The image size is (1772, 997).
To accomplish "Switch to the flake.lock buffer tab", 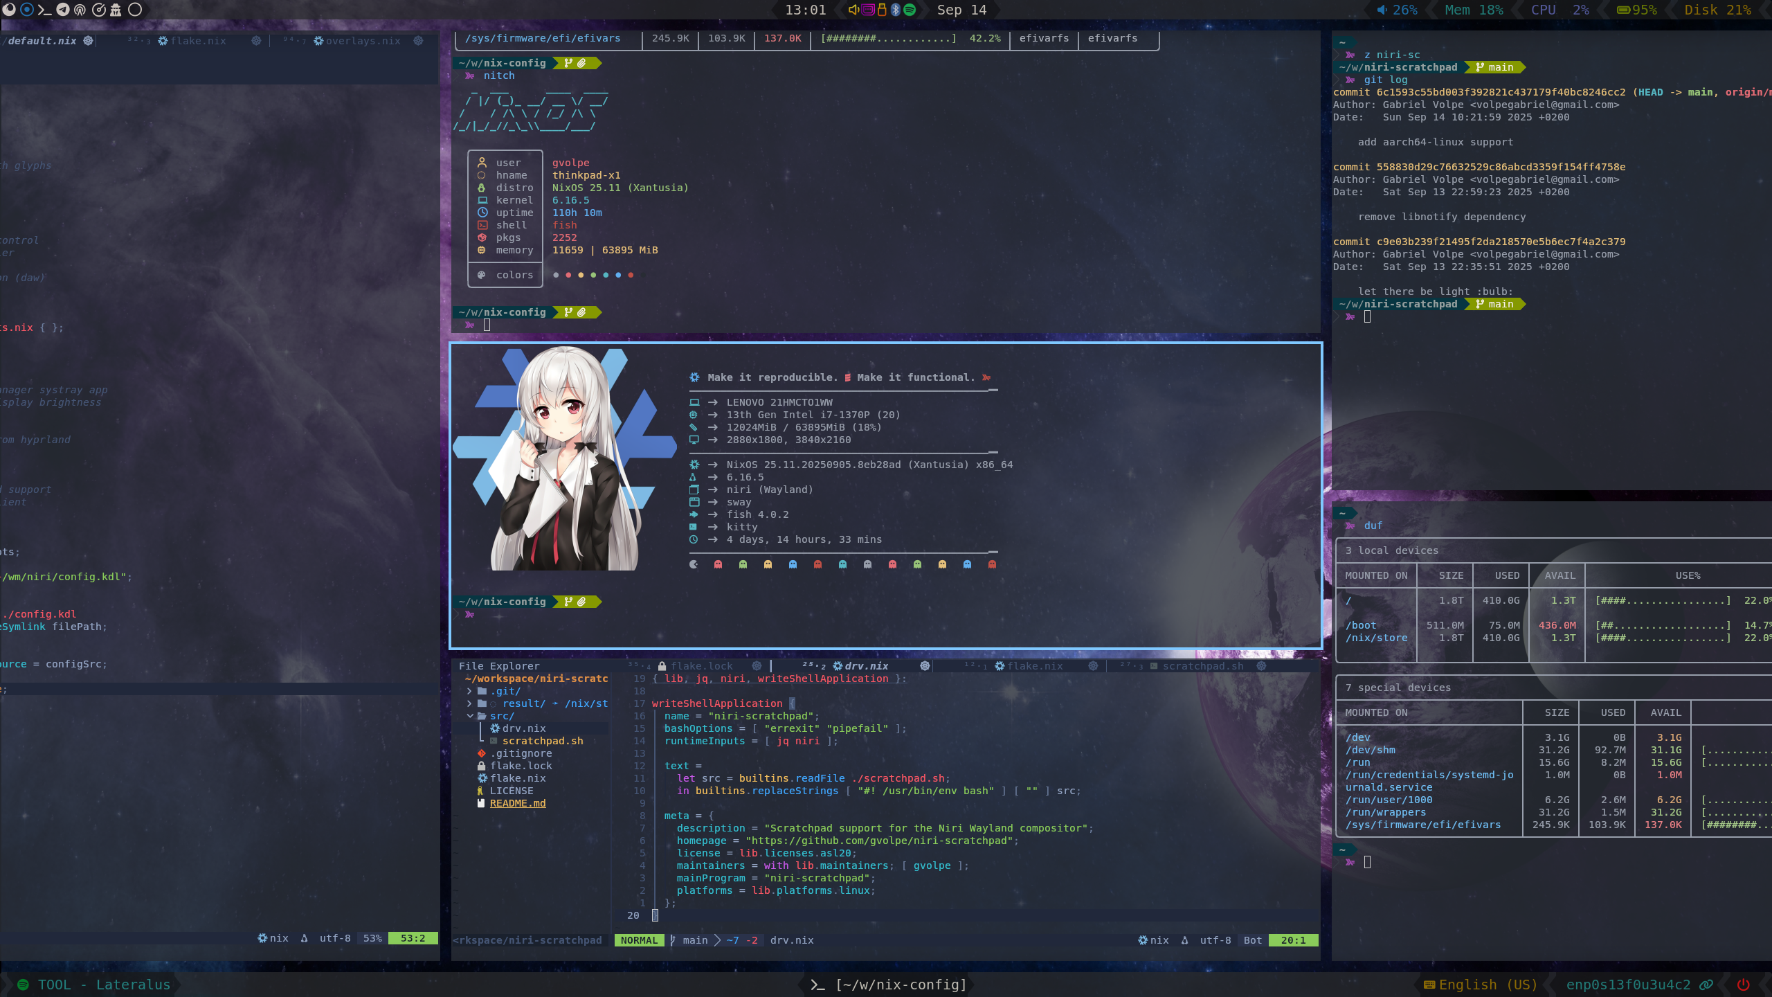I will (701, 666).
